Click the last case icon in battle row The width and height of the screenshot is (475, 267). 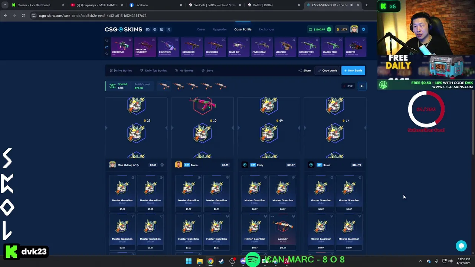(221, 86)
